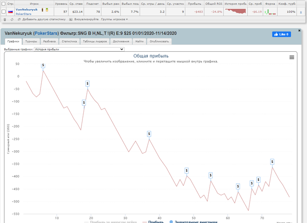Viewport: 307px width, 223px height.
Task: Sort by Общий ROI column header
Action: click(214, 4)
